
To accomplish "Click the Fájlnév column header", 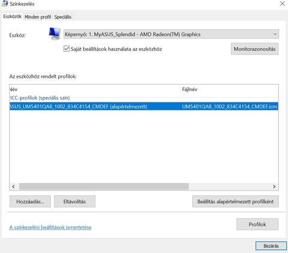I will (230, 89).
